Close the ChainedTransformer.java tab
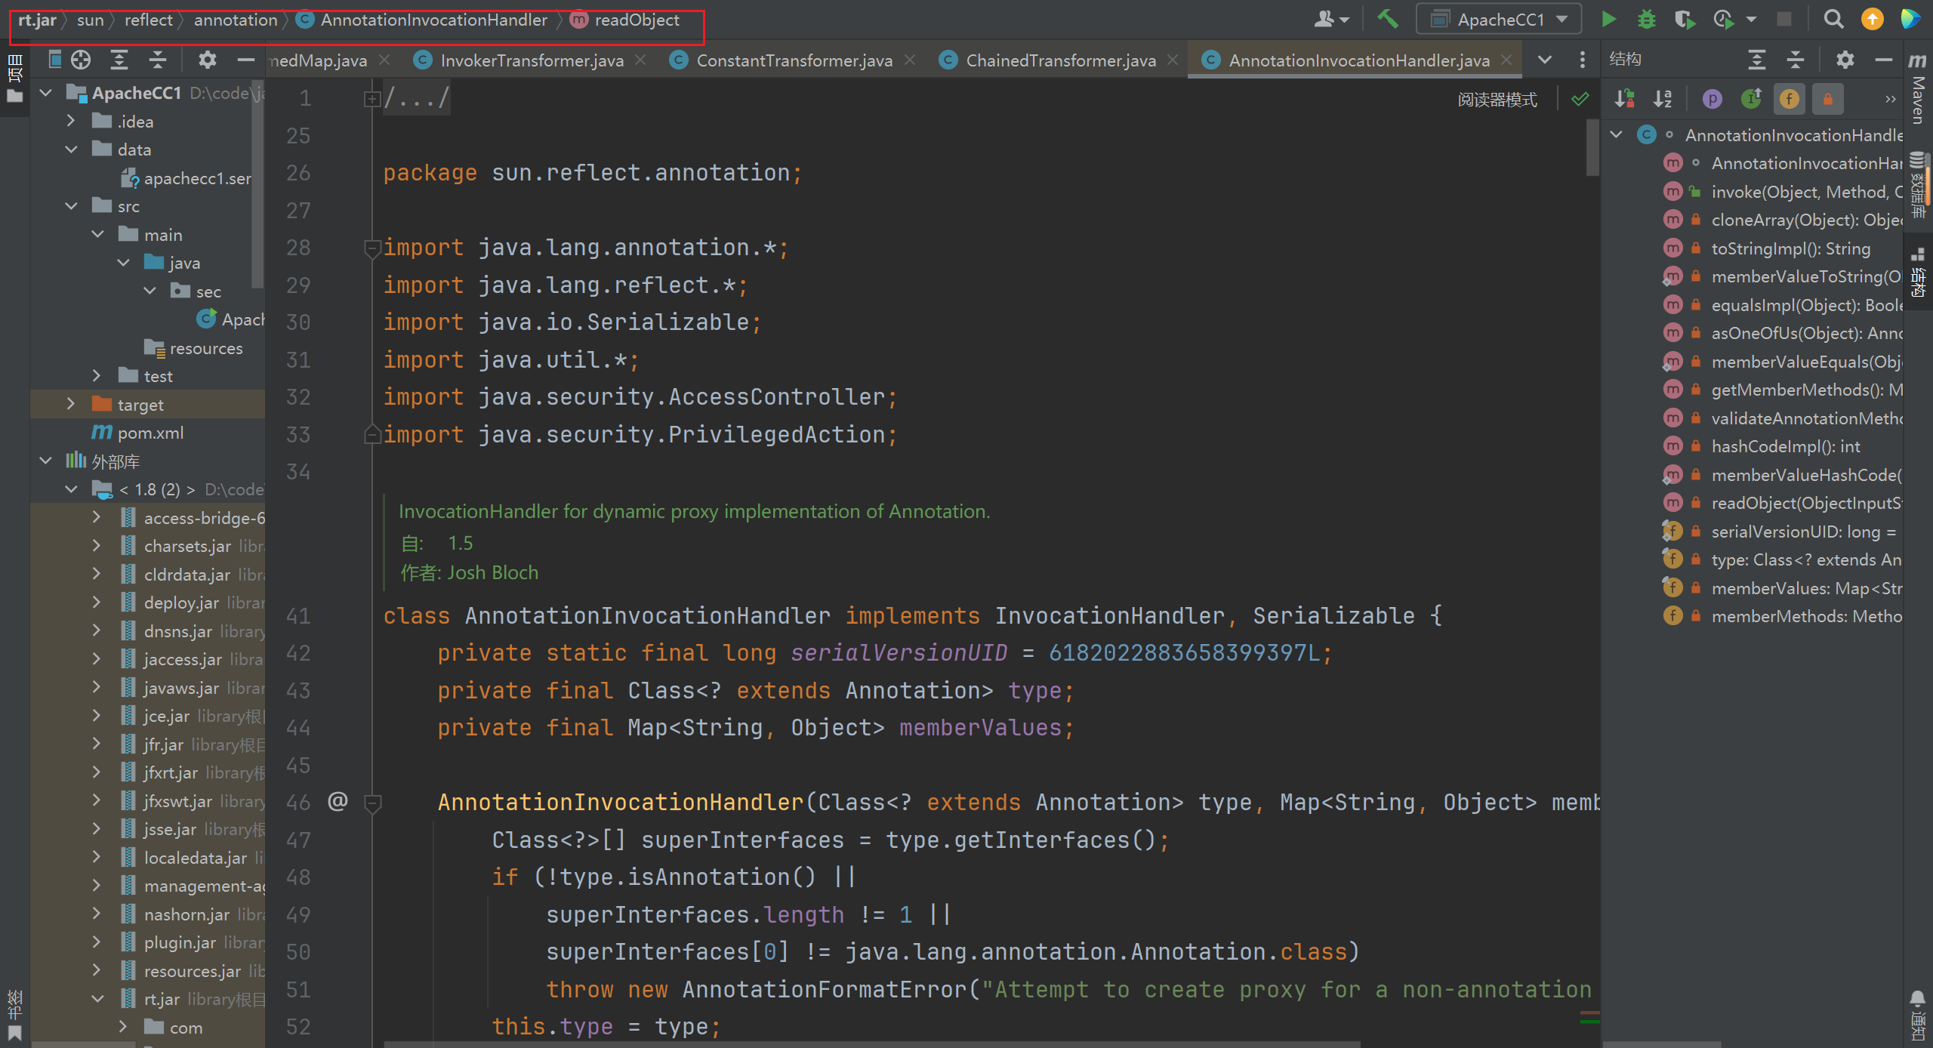 tap(1173, 60)
